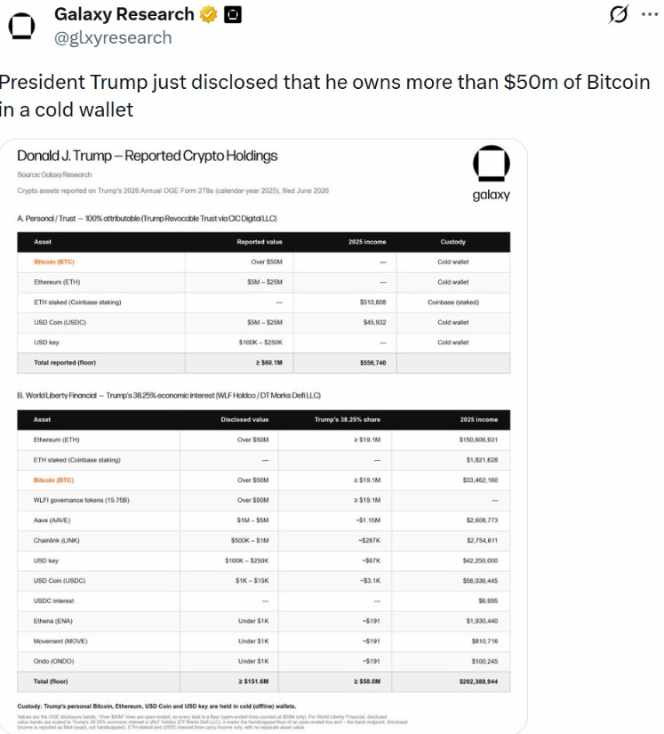Viewport: 664px width, 734px height.
Task: Click the Custody column header
Action: coord(452,242)
